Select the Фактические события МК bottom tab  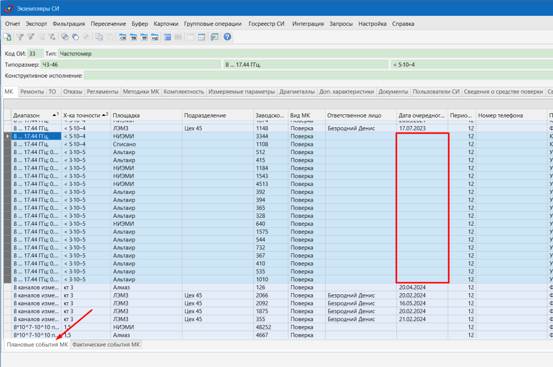(x=106, y=344)
